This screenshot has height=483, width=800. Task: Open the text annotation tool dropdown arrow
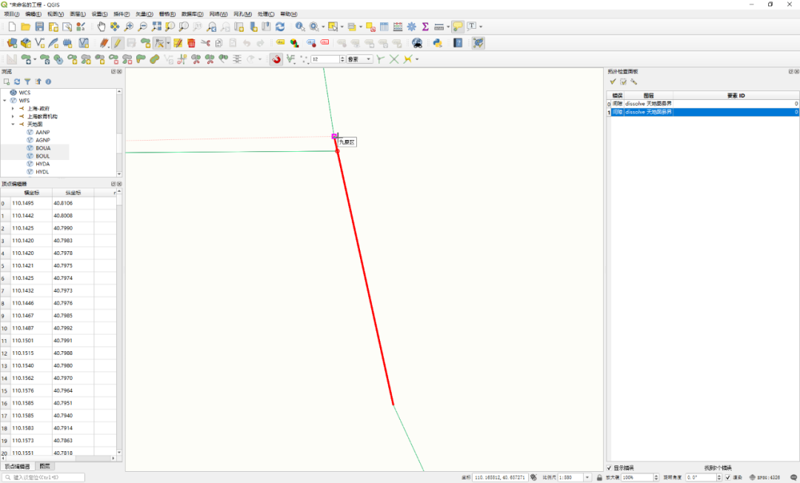pyautogui.click(x=481, y=27)
